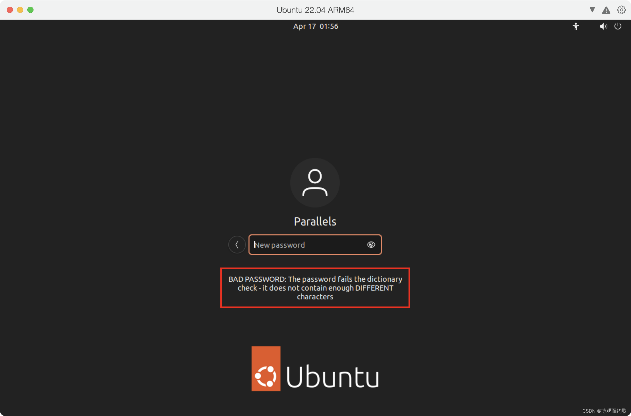Minimize the virtual machine window
631x416 pixels.
click(x=20, y=10)
